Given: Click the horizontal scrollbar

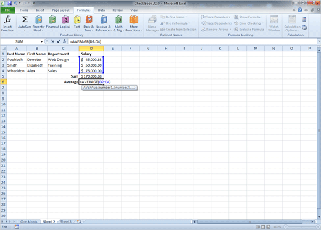Looking at the screenshot, I should coord(249,221).
